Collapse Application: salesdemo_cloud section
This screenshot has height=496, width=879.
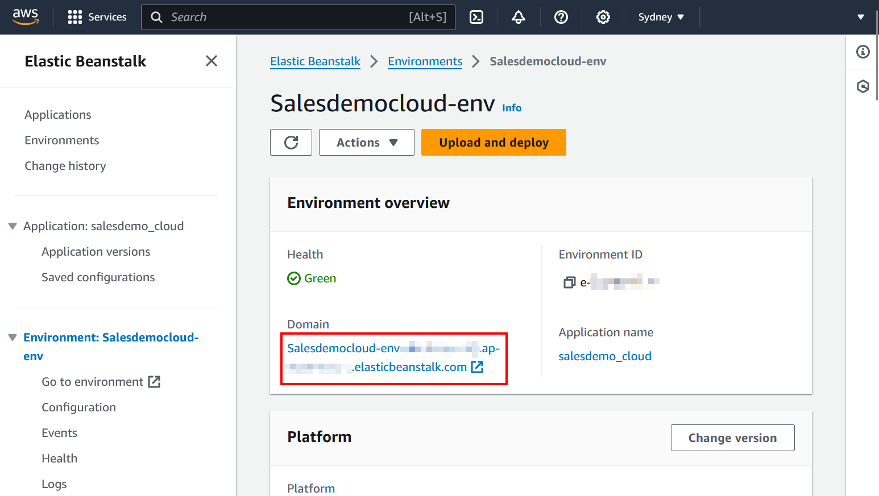tap(12, 226)
